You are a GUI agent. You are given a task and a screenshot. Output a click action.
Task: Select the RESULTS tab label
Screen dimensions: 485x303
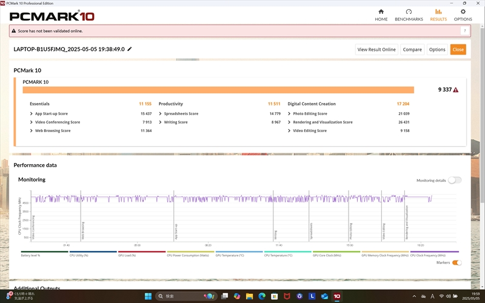438,19
